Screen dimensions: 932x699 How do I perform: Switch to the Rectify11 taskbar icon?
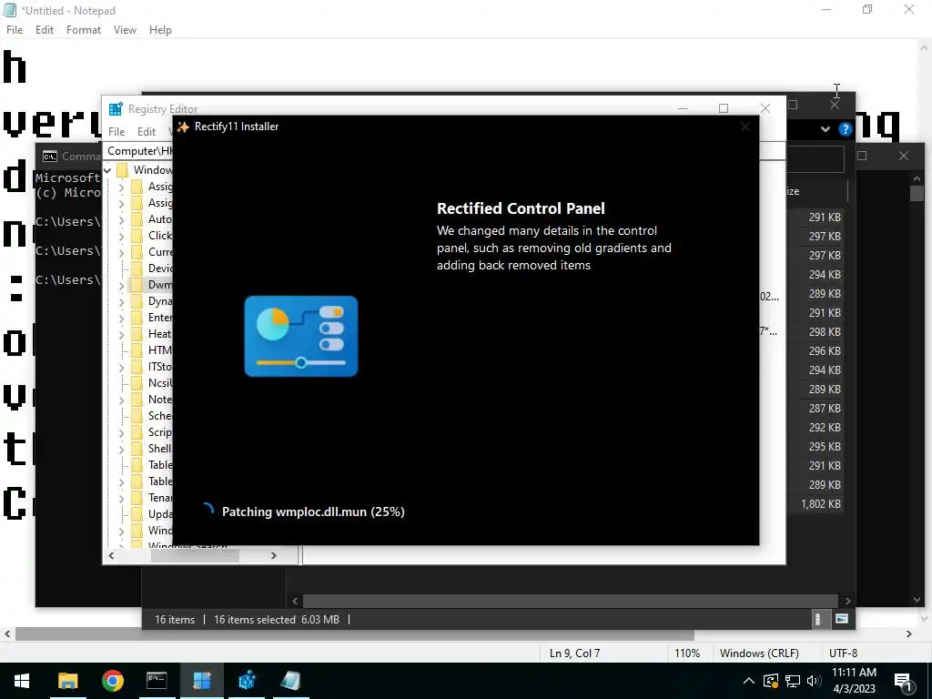202,681
